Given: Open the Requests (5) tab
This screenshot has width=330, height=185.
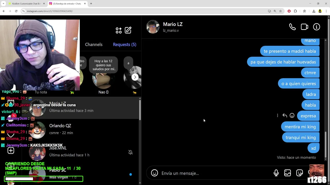Looking at the screenshot, I should pyautogui.click(x=125, y=44).
